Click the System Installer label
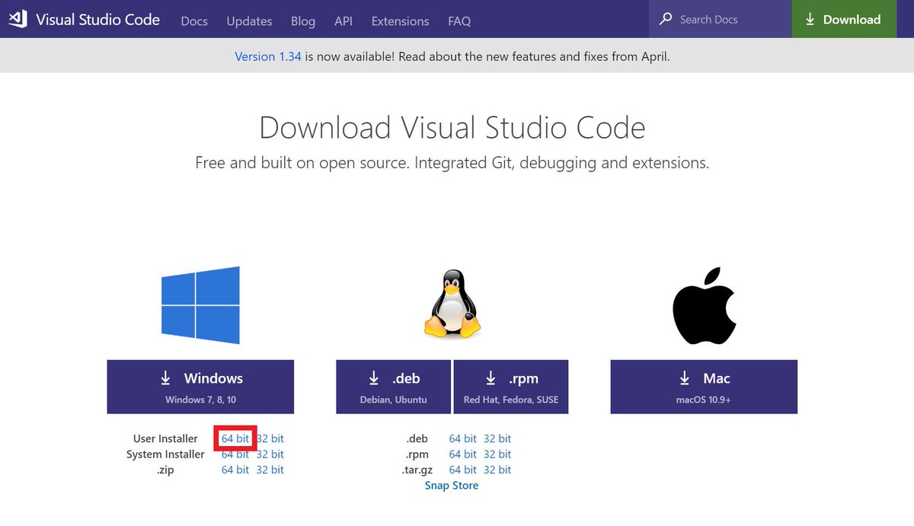The image size is (914, 526). (165, 454)
